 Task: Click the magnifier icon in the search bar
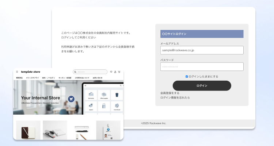click(x=75, y=72)
